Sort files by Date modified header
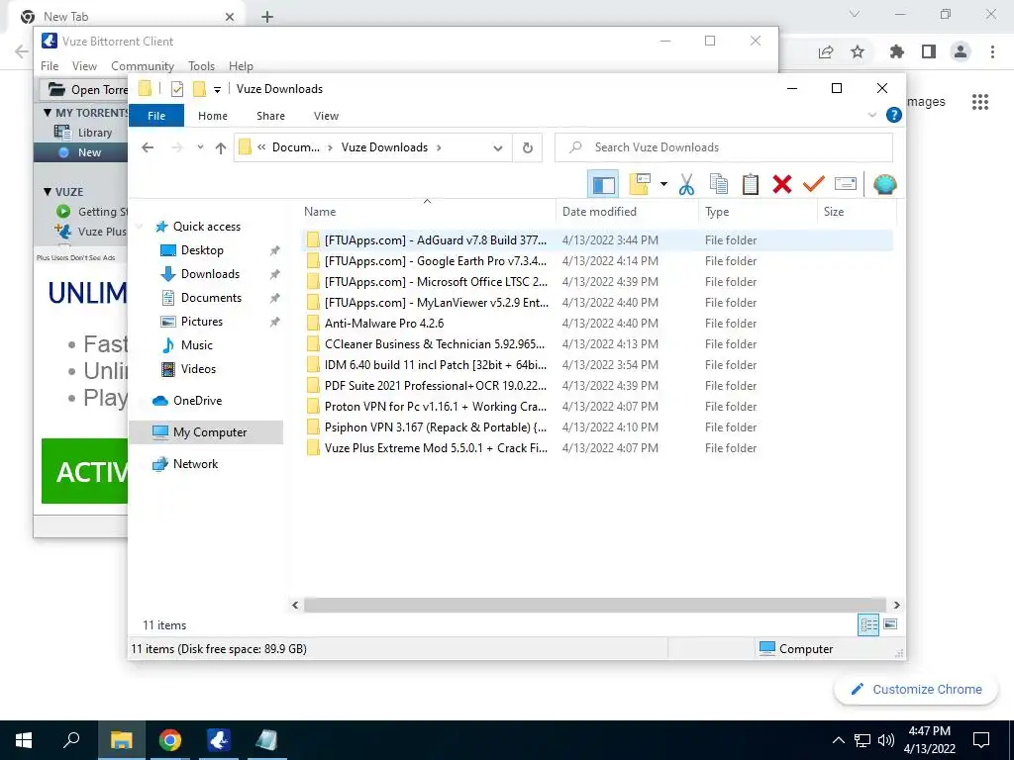 click(627, 212)
